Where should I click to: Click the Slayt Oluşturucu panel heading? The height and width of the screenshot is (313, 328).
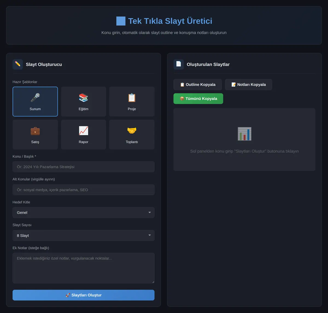tap(44, 64)
